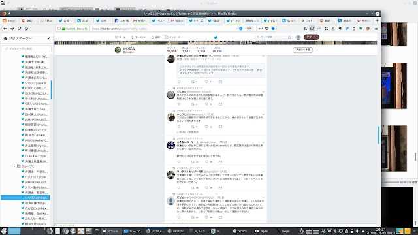Switch to the Facebook browser tab
This screenshot has width=418, height=235.
[x=123, y=20]
